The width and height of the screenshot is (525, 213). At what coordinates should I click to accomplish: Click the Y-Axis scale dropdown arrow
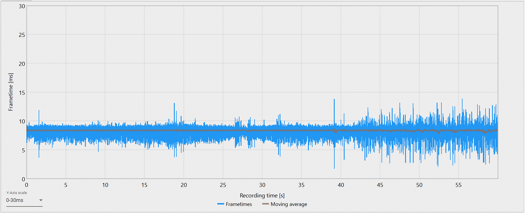41,200
